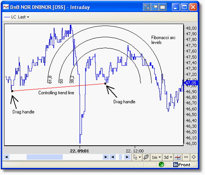
Task: Click the resize grip in status bar corner
Action: tap(195, 166)
